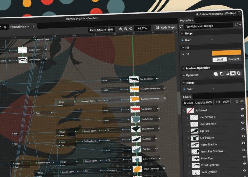Click the pin icon in Properties header
This screenshot has height=177, width=248.
[x=236, y=25]
